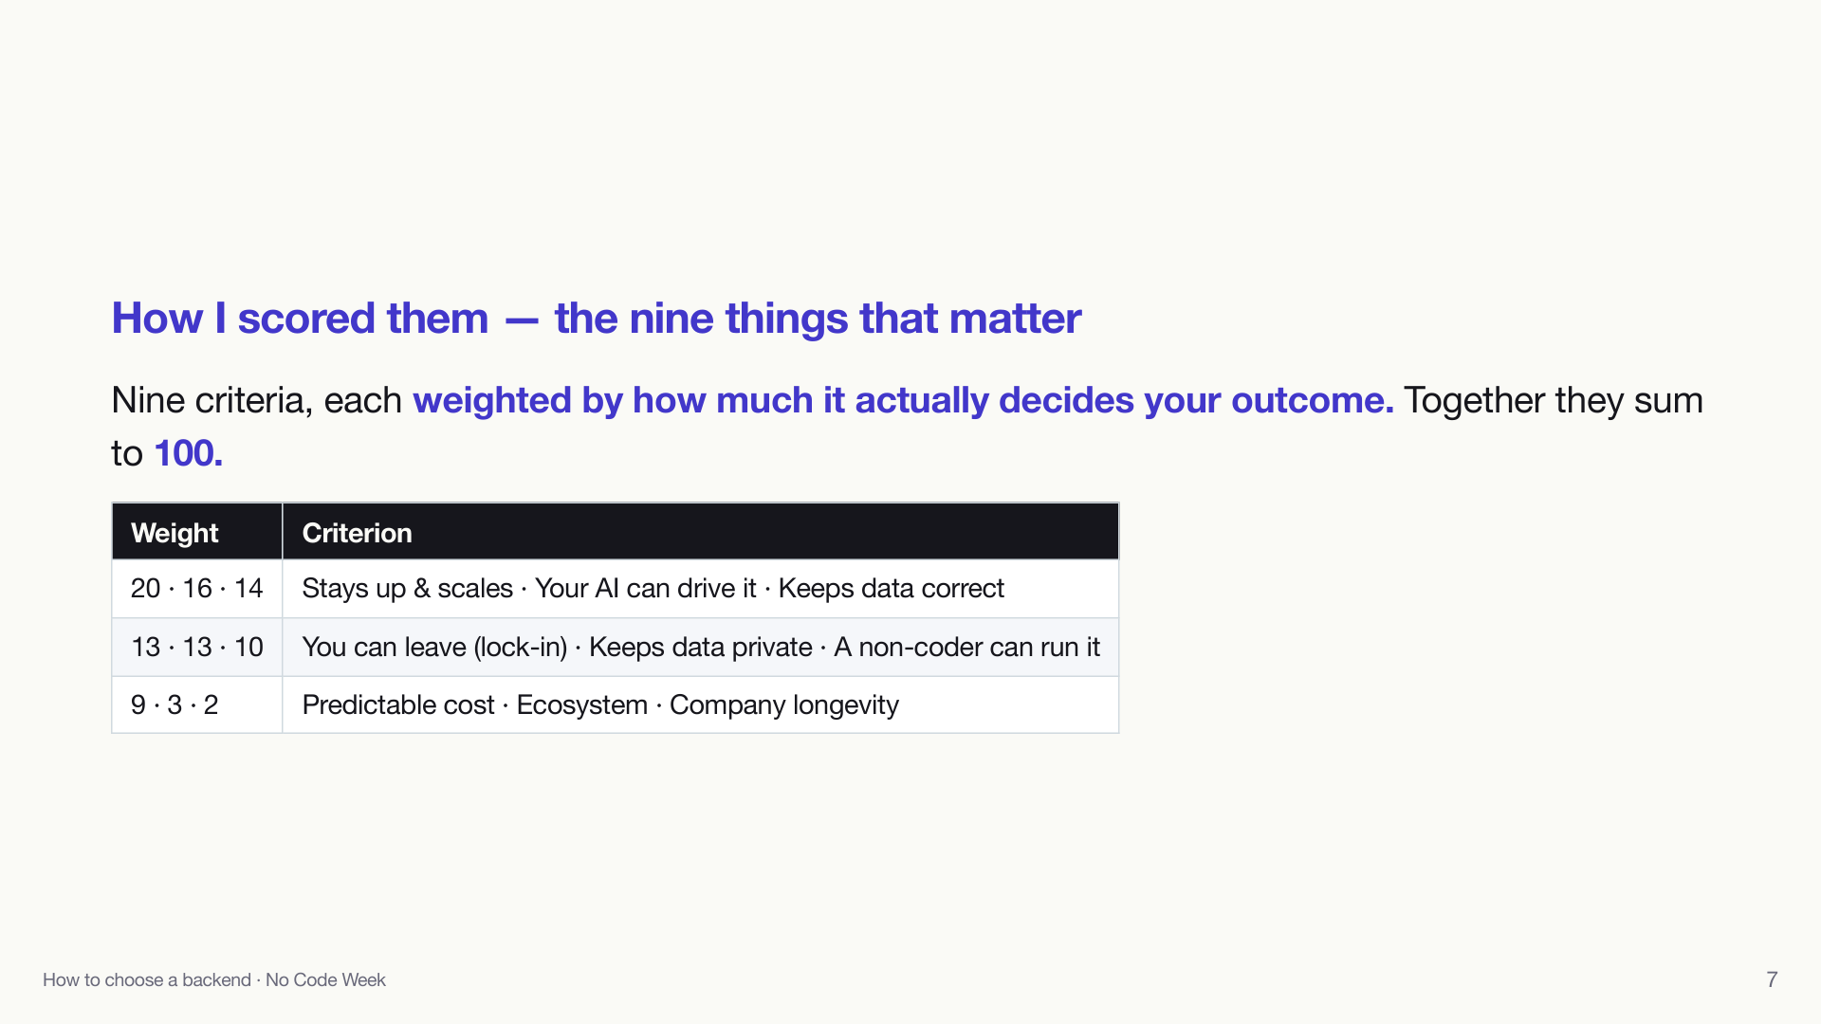Click the weights cell reading 9 · 3 · 2
This screenshot has width=1821, height=1024.
197,705
